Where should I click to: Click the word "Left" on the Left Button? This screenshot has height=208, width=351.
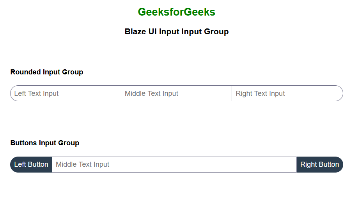(x=20, y=164)
